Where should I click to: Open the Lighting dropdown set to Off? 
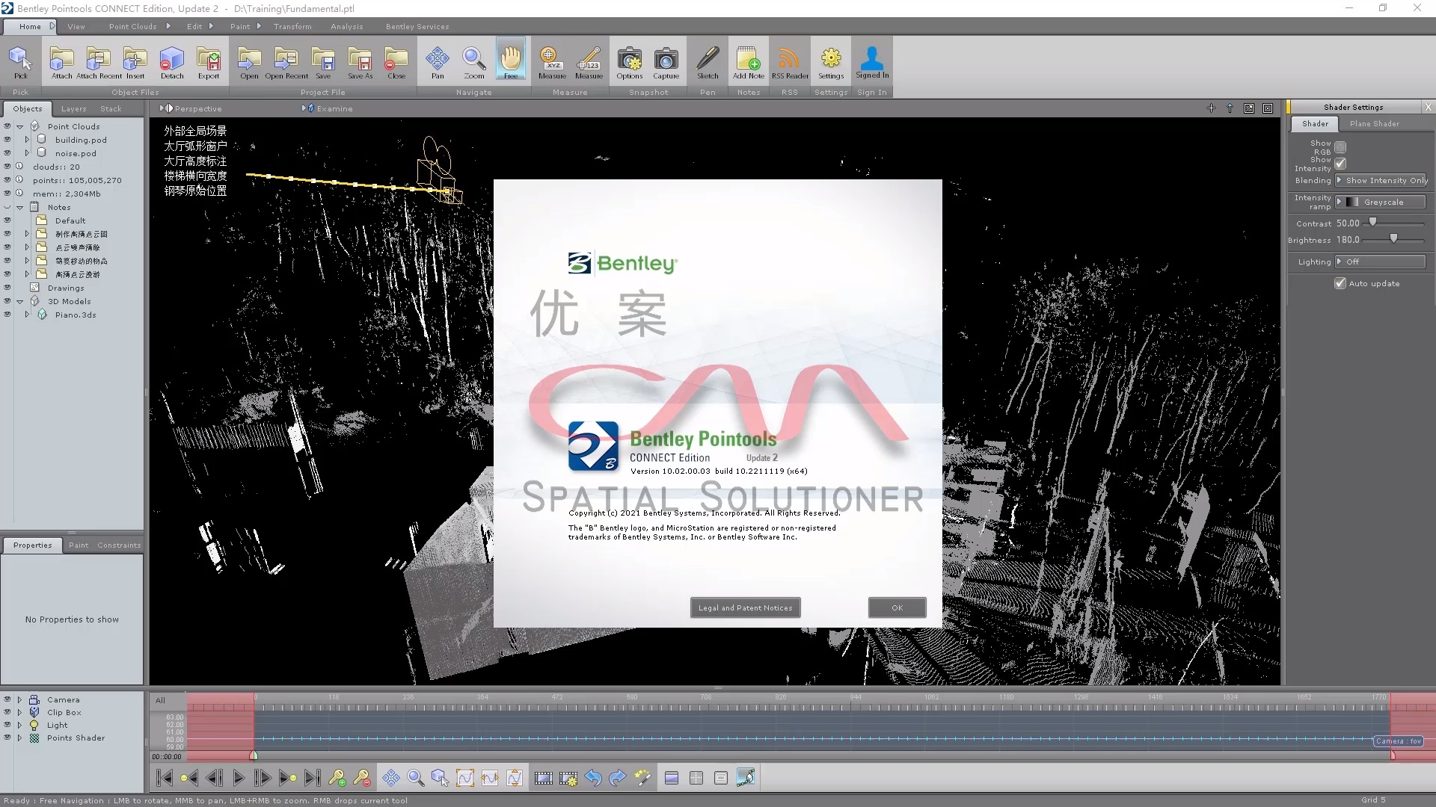1381,262
